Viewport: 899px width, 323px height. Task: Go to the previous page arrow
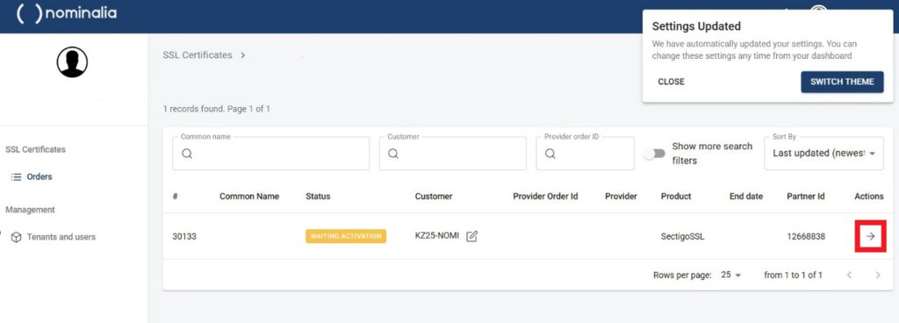849,276
